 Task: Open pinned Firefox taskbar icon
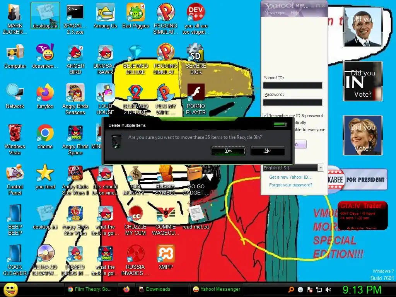pyautogui.click(x=126, y=289)
